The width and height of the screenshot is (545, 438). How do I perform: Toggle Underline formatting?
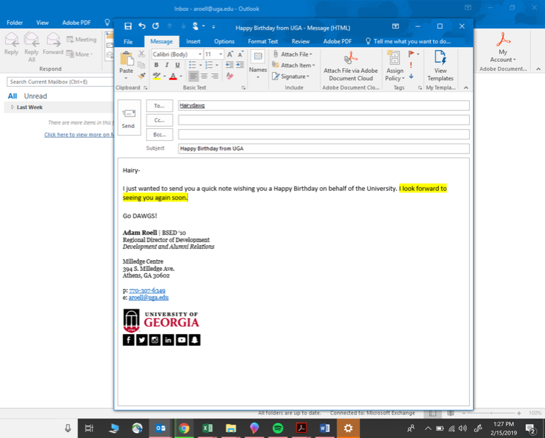178,65
